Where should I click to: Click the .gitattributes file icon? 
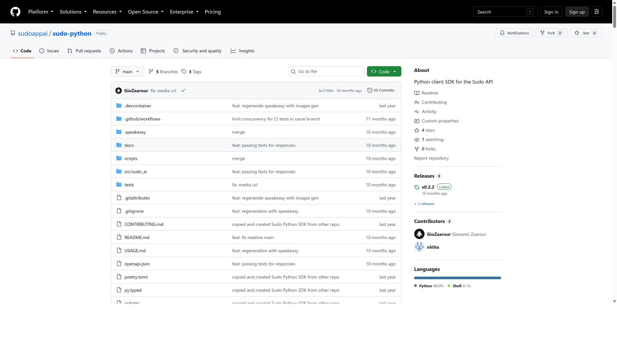click(x=119, y=198)
